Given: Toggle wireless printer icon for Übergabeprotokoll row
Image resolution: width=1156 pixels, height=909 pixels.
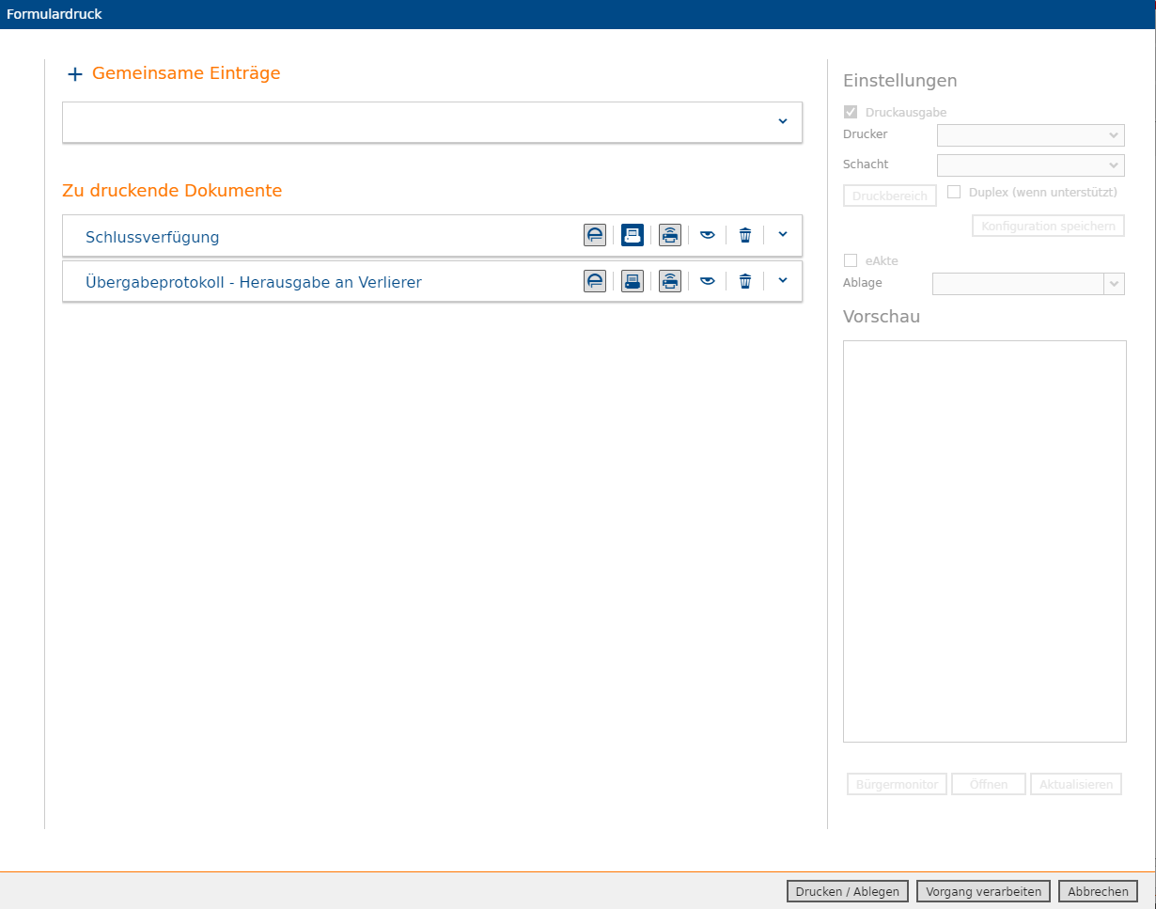Looking at the screenshot, I should [x=670, y=280].
